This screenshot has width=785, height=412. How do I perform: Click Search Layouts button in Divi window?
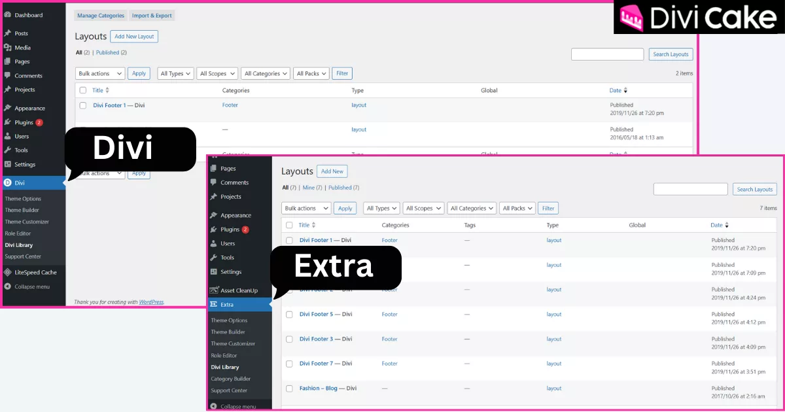671,54
